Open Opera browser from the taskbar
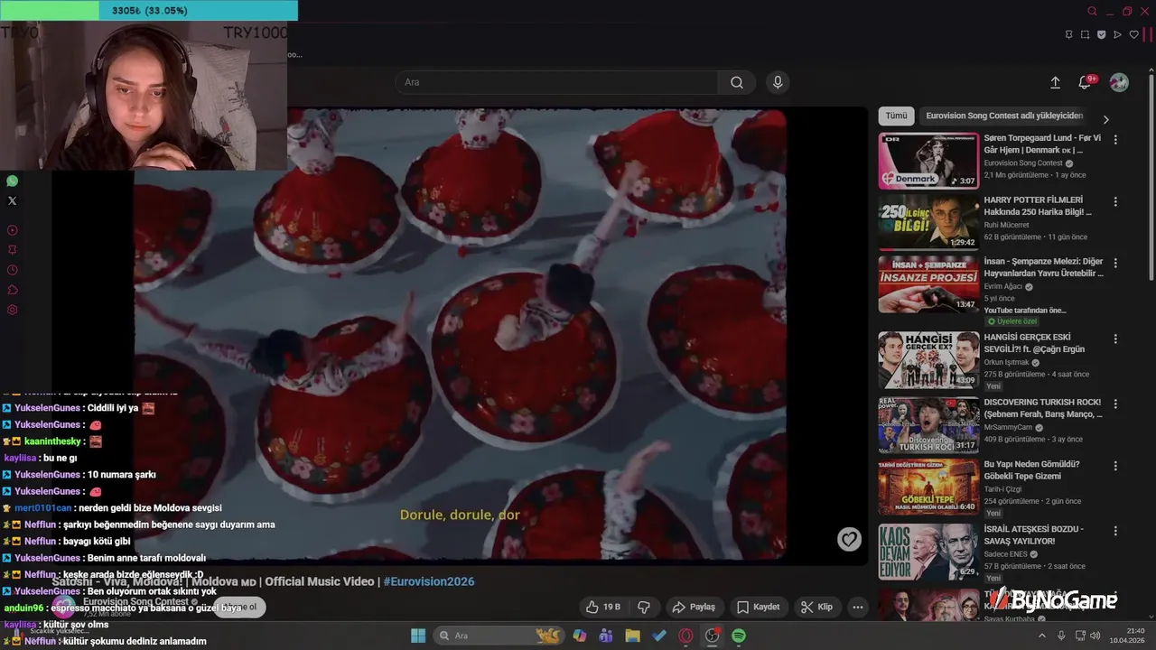 [685, 636]
